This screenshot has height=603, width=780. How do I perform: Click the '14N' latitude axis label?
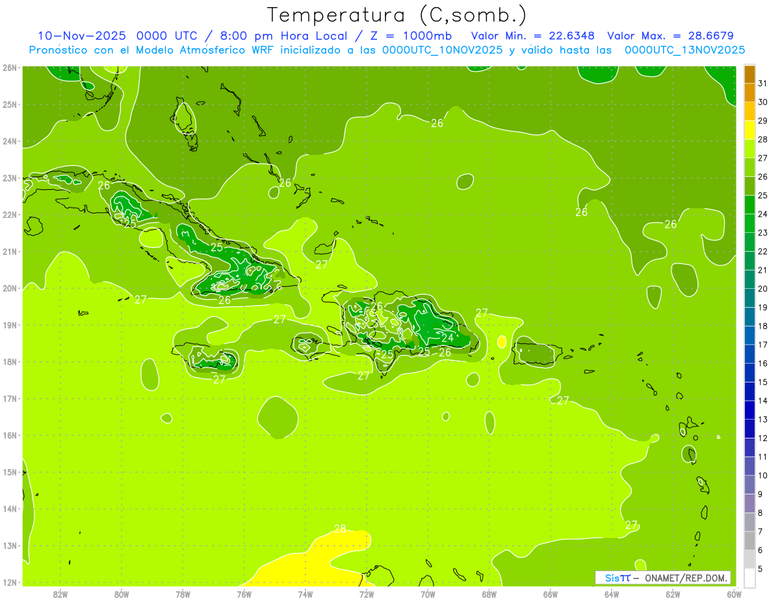coord(10,509)
